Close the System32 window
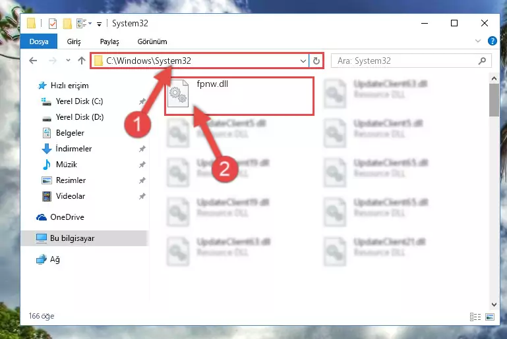The height and width of the screenshot is (339, 507). coord(485,23)
